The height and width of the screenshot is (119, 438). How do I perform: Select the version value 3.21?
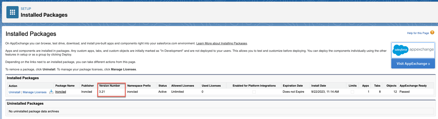coord(102,92)
